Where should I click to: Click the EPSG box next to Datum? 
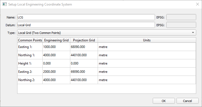pyautogui.click(x=181, y=25)
